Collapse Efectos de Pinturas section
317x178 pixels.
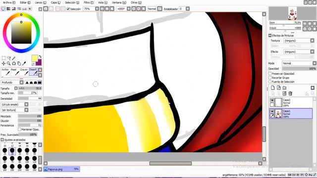270,36
